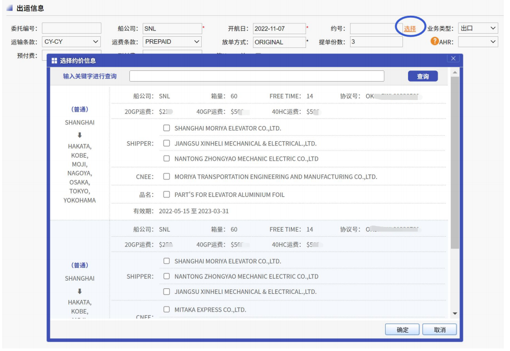Open the 运费条款 dropdown showing PREPAID
Viewport: 510px width, 351px height.
coord(172,42)
